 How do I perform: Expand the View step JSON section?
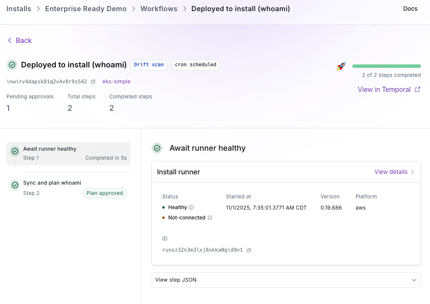click(286, 280)
